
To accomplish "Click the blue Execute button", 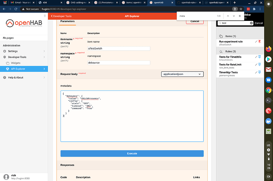I will [x=132, y=153].
